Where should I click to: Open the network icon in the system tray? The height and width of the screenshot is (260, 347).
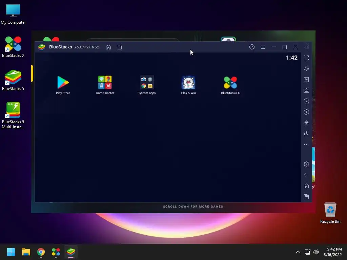point(307,252)
